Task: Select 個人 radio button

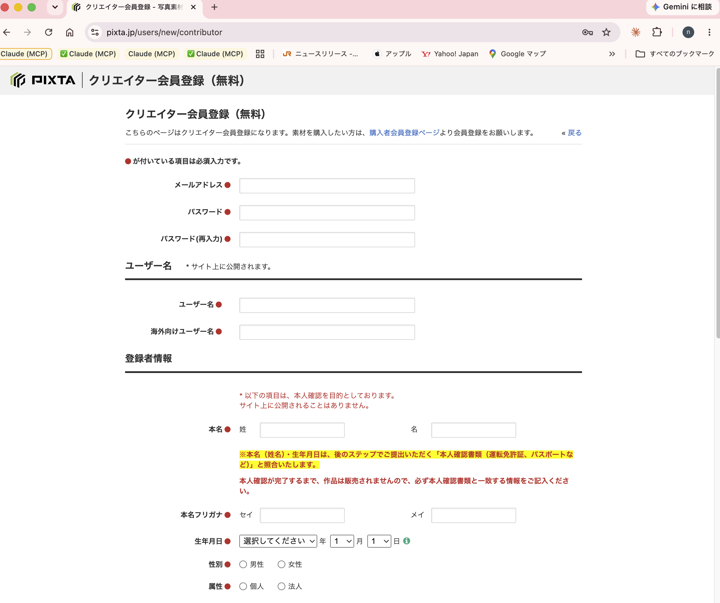Action: [243, 586]
